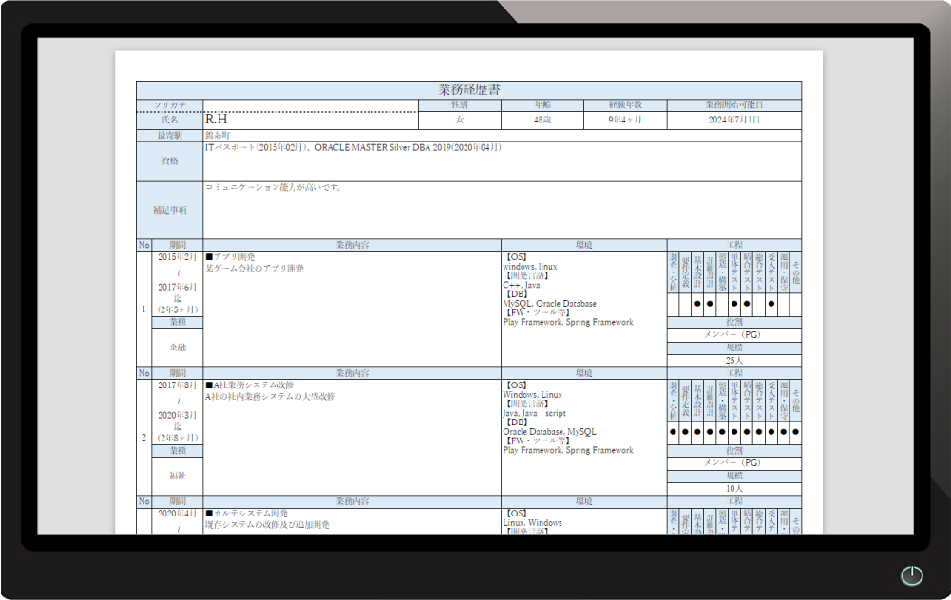951x600 pixels.
Task: Select the 性別 value cell 女
Action: click(x=460, y=121)
